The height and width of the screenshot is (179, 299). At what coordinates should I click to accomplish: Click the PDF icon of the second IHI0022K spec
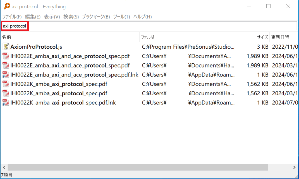[x=6, y=93]
